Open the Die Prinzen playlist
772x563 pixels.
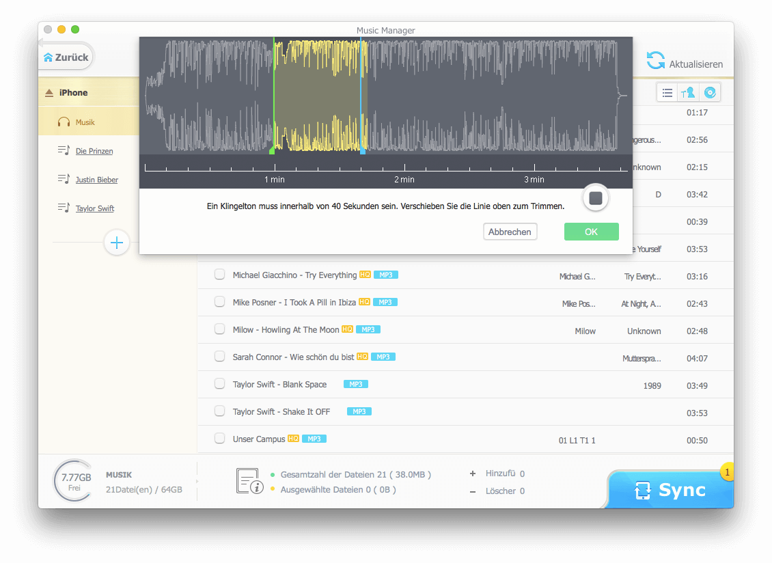point(94,151)
